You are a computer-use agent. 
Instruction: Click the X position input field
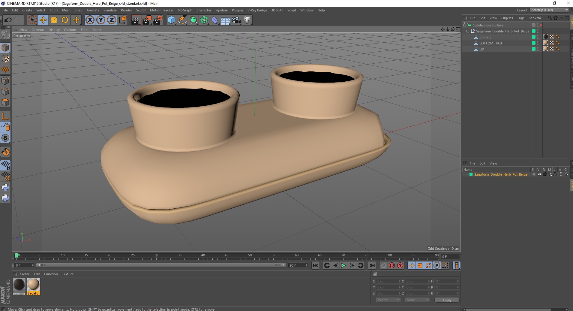(388, 281)
